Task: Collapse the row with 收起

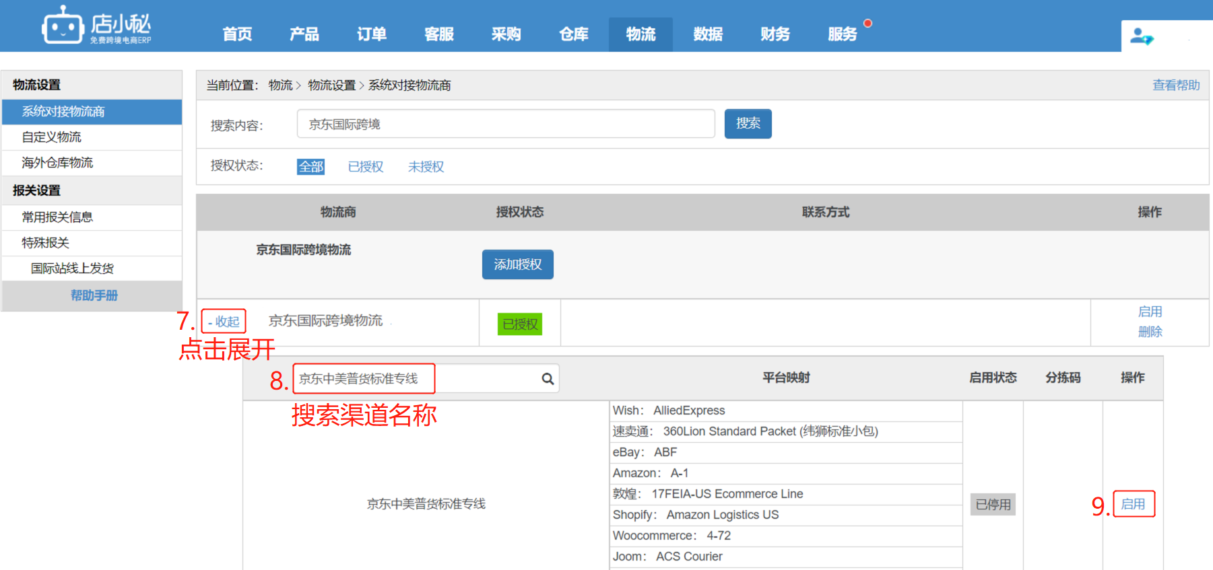Action: click(224, 322)
